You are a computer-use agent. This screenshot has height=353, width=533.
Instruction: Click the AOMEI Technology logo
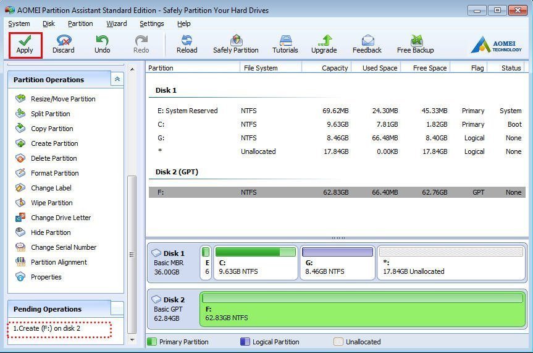point(497,45)
